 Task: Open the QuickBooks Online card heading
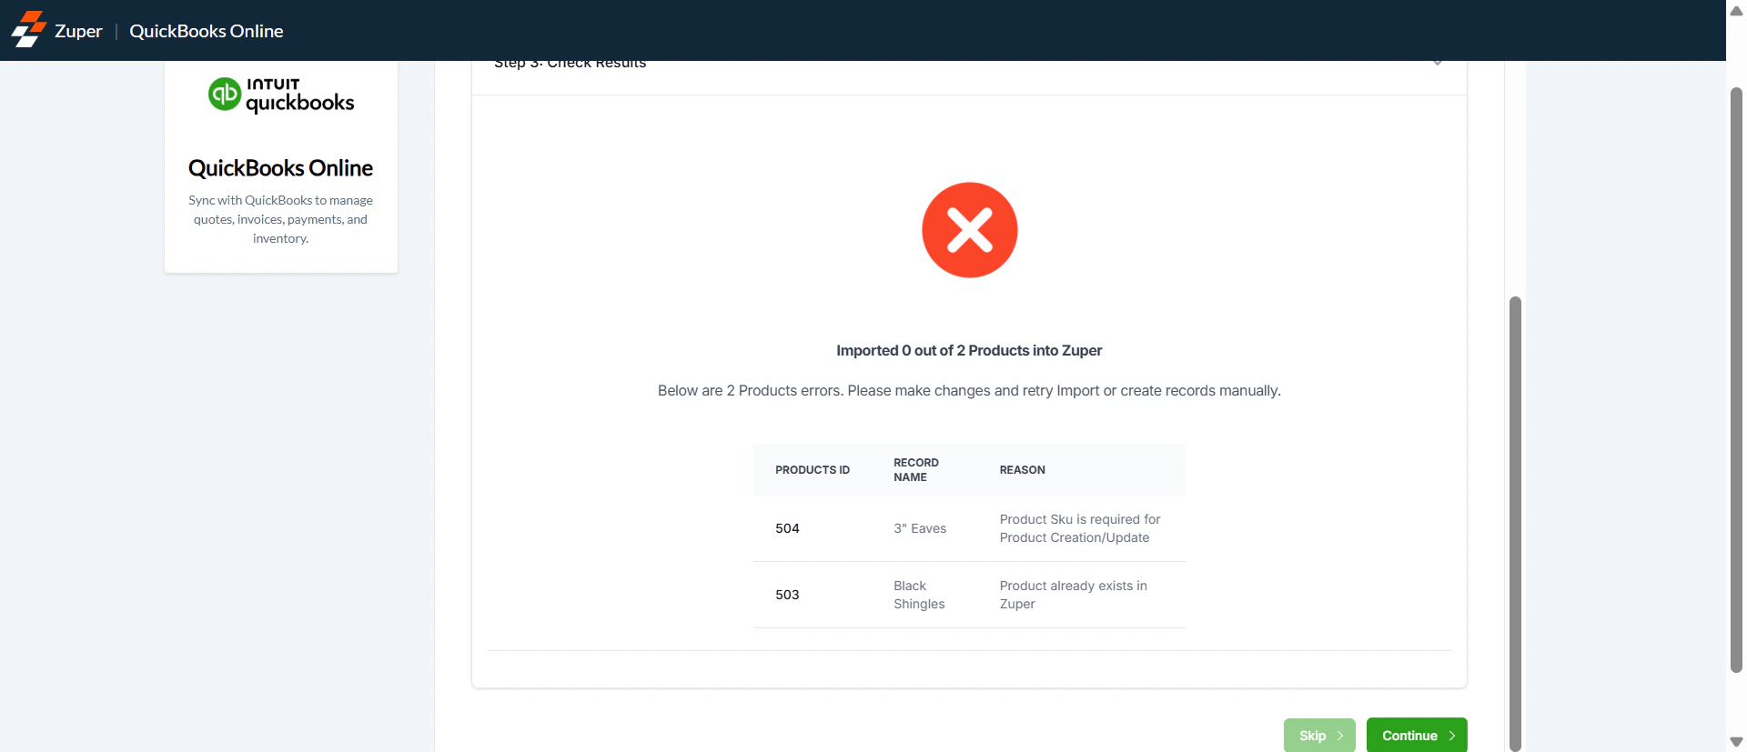(280, 168)
